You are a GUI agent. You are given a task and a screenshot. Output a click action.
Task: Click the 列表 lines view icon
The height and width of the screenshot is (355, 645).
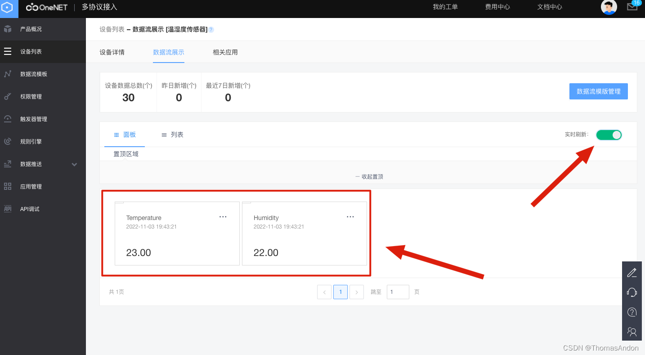pos(164,135)
